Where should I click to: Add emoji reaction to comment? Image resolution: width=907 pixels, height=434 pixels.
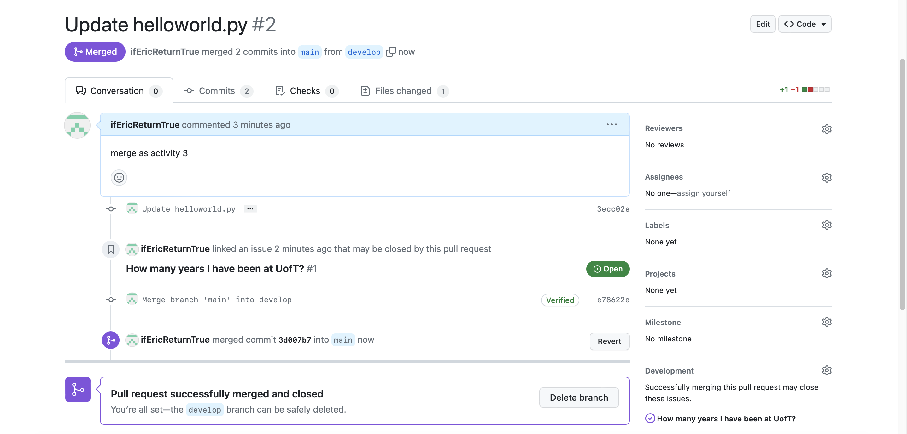(119, 178)
